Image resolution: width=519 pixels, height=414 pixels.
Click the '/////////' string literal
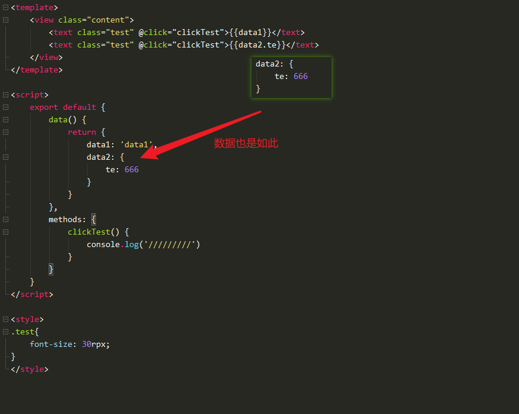170,245
